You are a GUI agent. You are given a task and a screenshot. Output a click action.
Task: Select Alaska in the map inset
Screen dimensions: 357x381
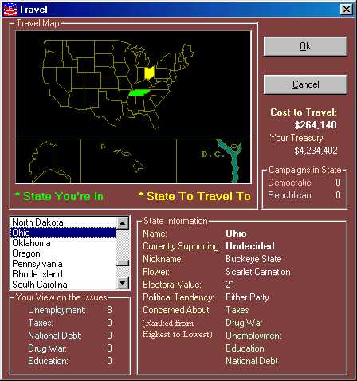click(49, 163)
